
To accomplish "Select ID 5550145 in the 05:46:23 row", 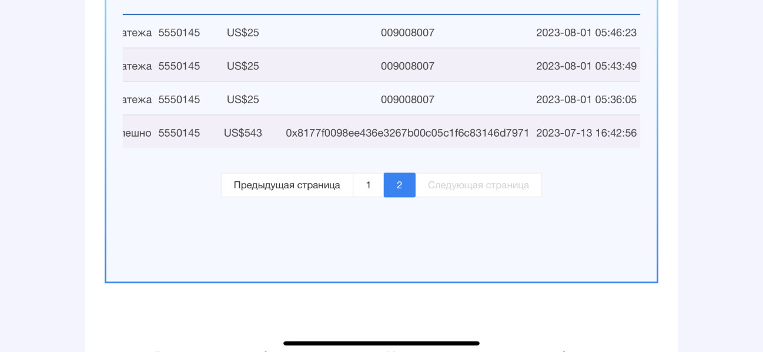I will tap(179, 32).
